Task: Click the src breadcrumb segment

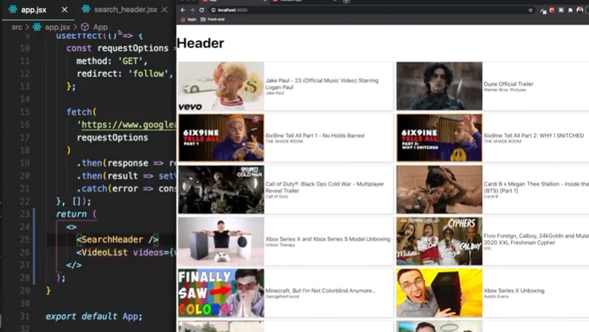Action: point(17,27)
